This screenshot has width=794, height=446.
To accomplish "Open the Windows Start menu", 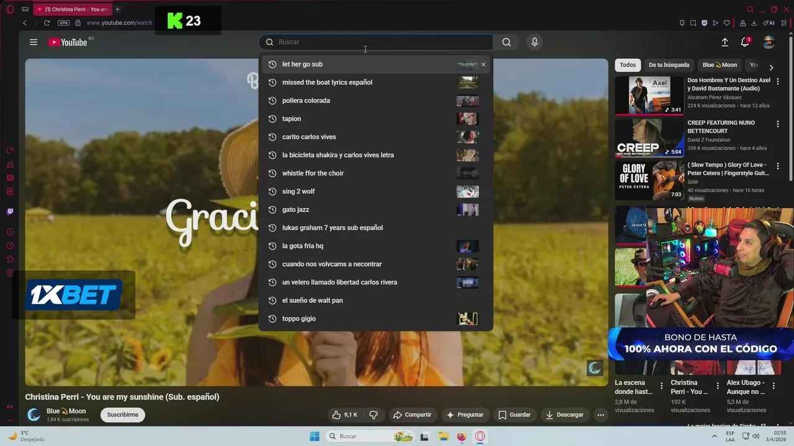I will coord(314,436).
